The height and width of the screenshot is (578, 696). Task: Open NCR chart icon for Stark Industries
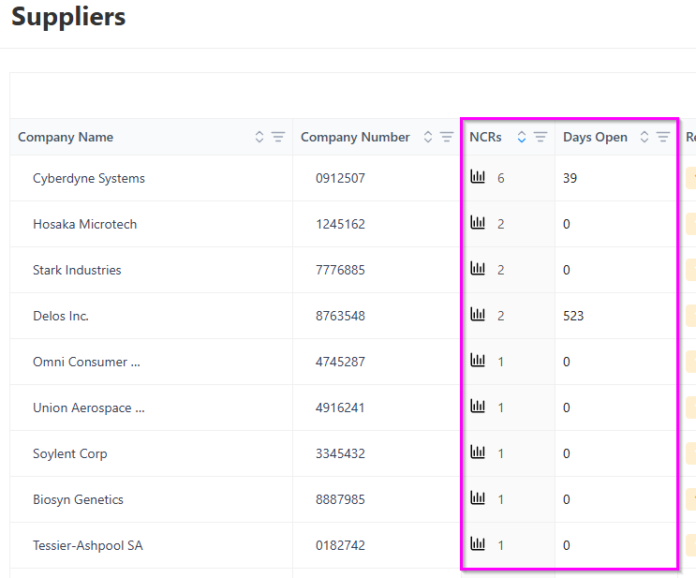click(x=478, y=269)
